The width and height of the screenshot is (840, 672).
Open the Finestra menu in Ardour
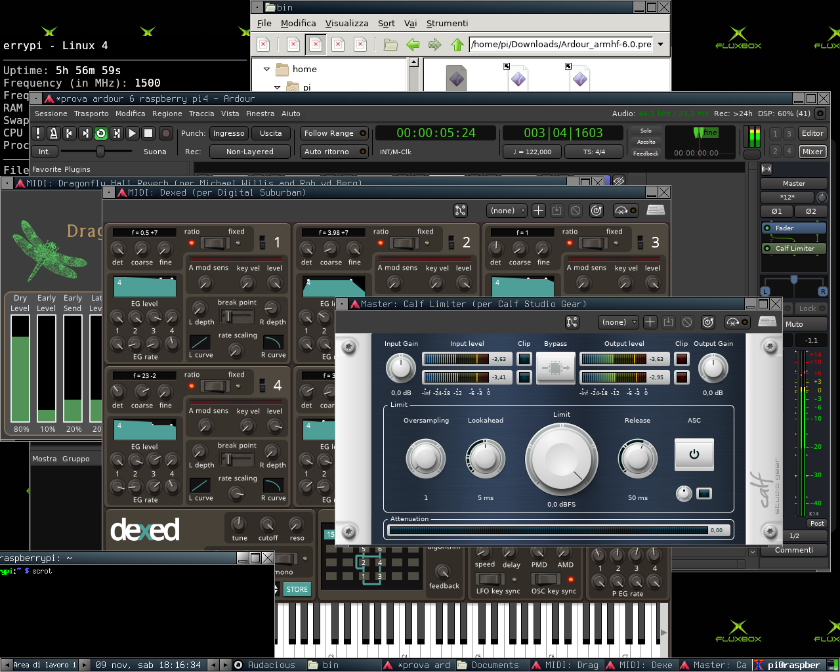261,114
